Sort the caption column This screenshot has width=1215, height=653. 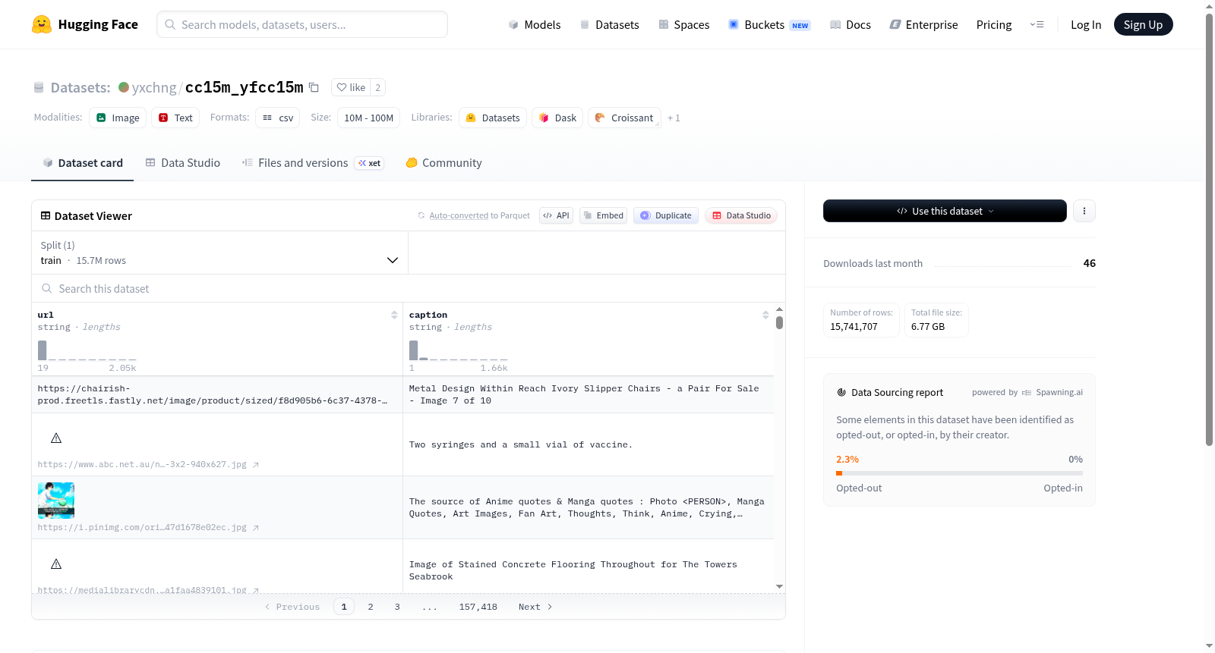(765, 315)
